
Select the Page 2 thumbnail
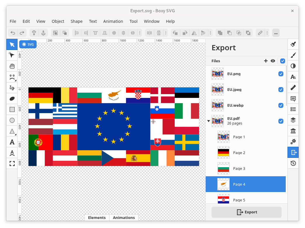(x=223, y=153)
